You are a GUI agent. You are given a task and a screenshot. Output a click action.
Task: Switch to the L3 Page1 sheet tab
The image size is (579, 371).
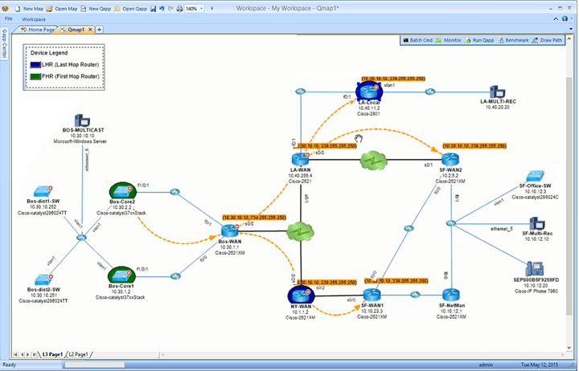[x=52, y=354]
